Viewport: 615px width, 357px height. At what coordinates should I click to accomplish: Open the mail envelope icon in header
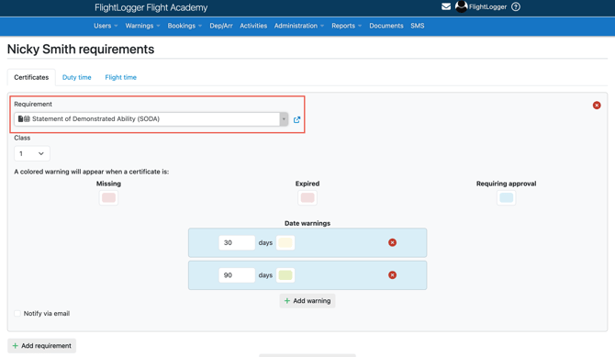click(x=446, y=6)
